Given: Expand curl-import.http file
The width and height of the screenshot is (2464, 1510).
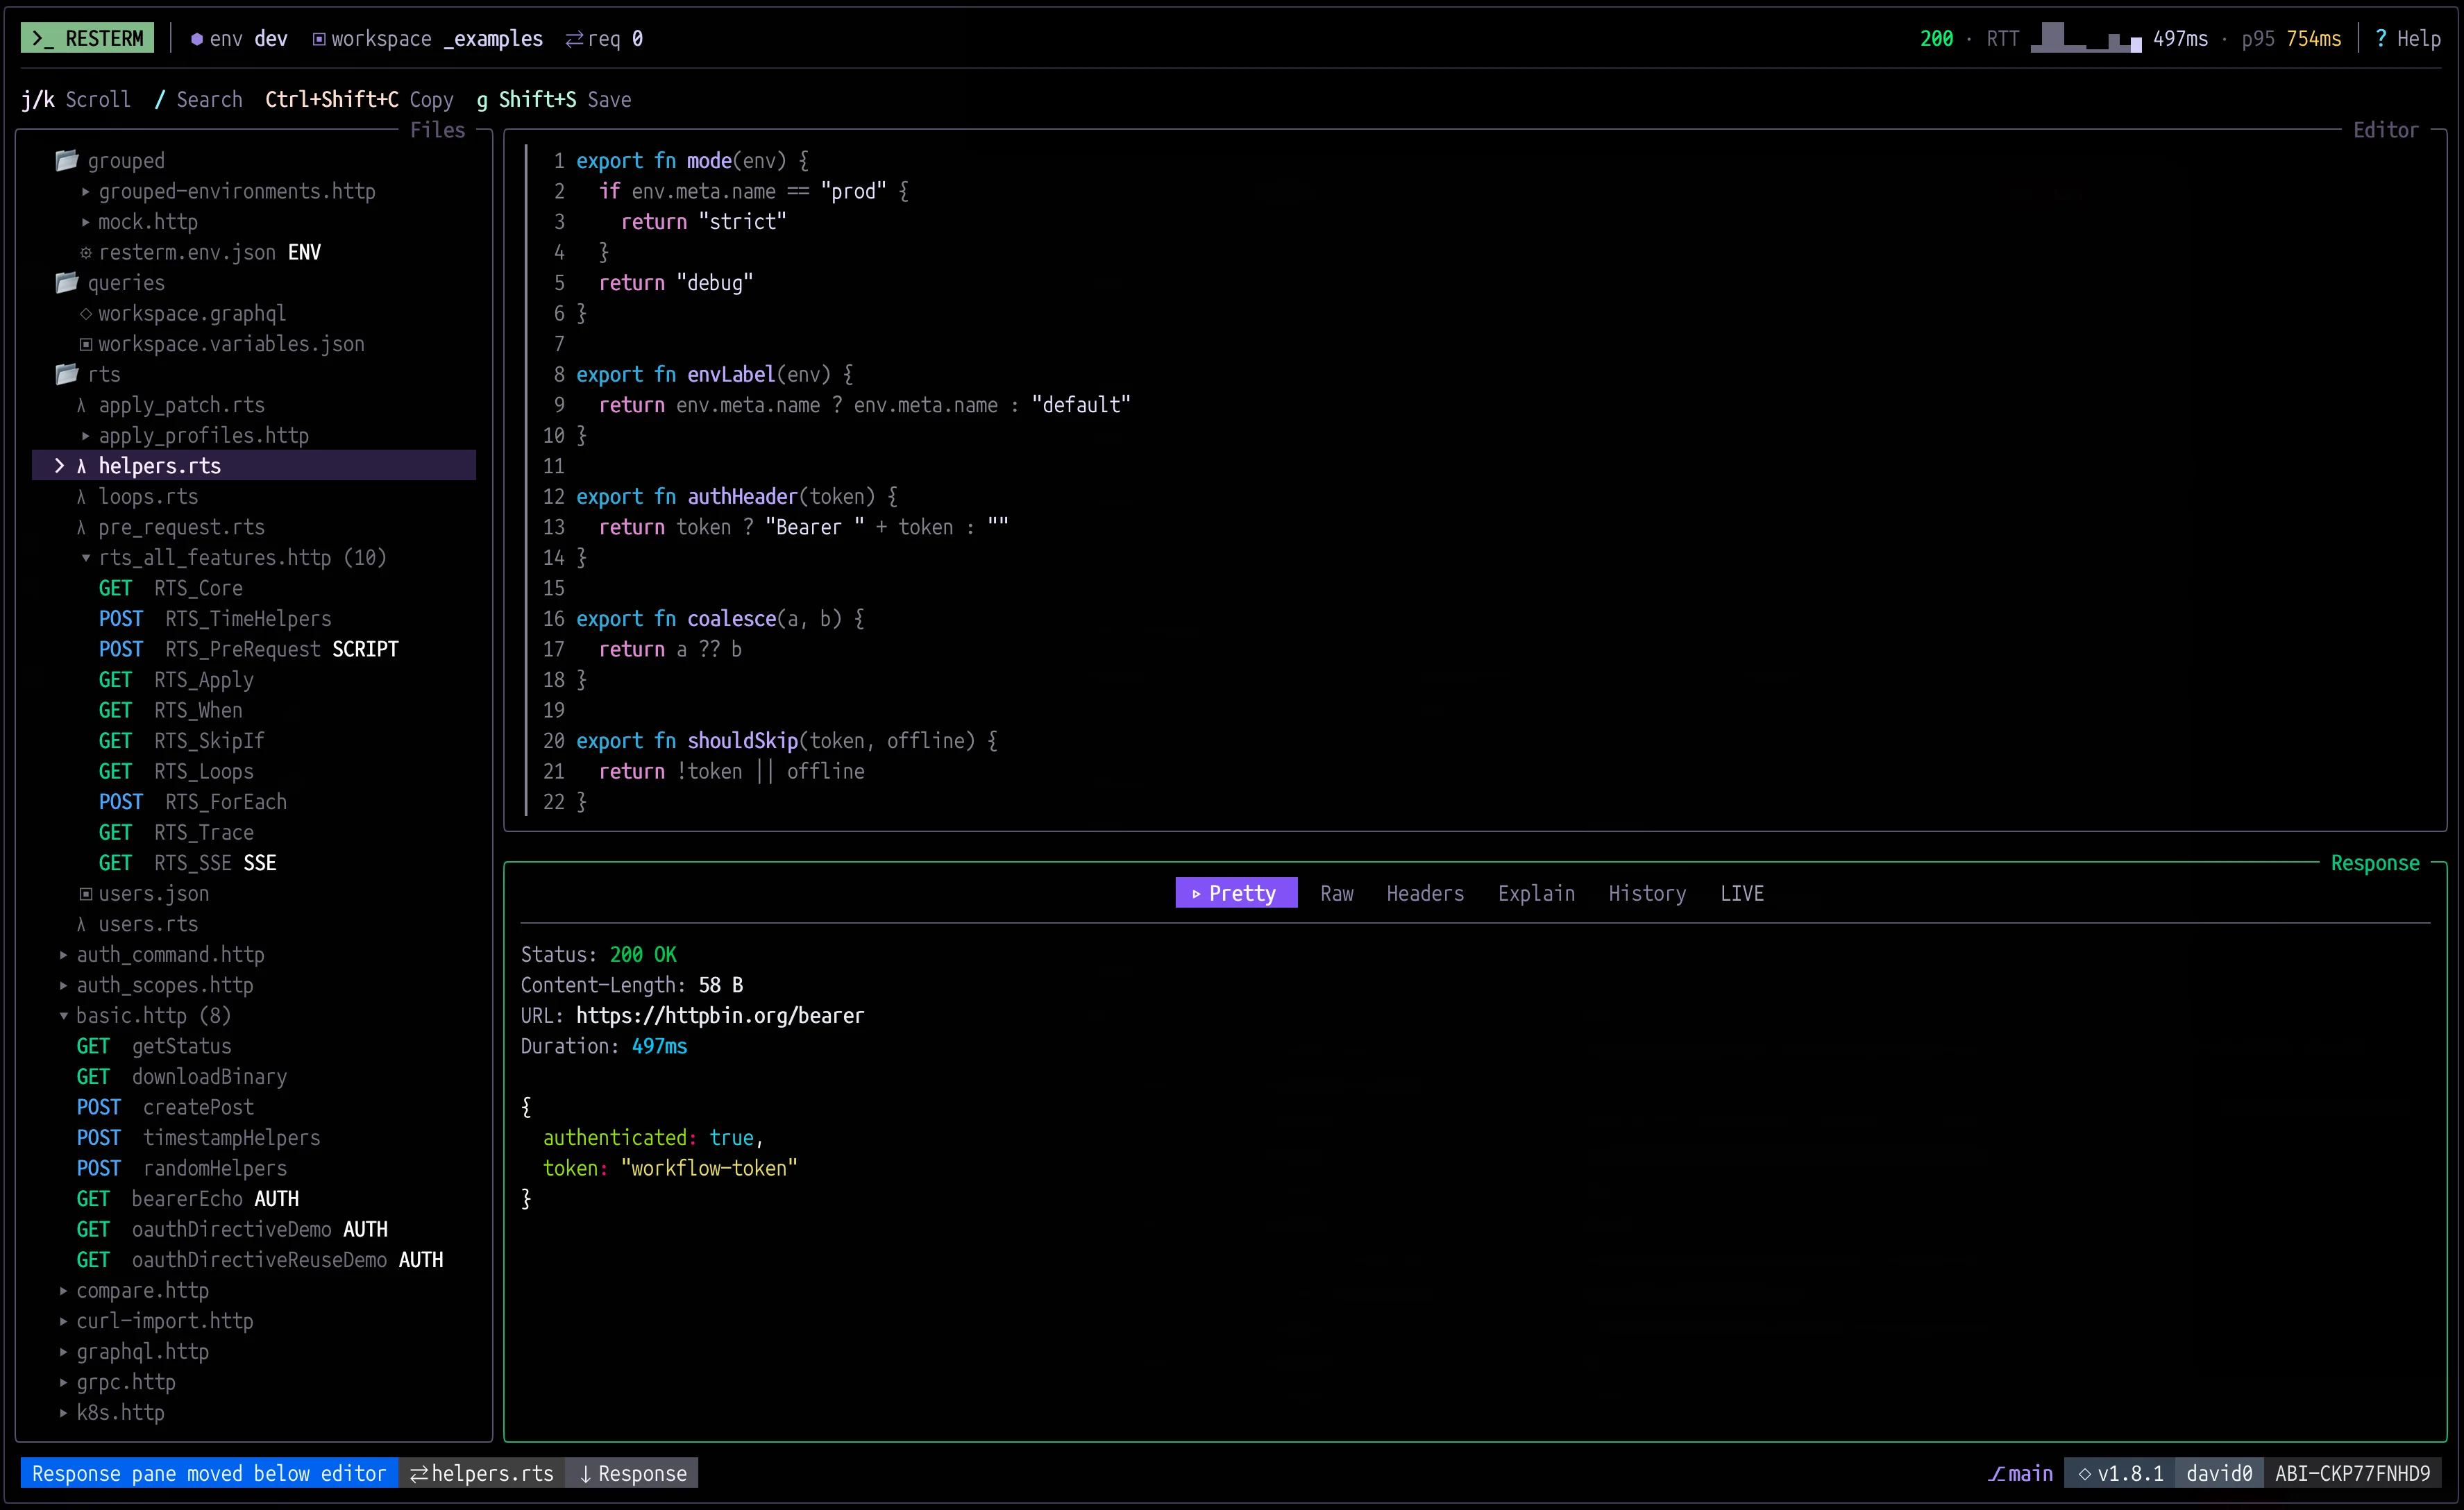Looking at the screenshot, I should click(64, 1321).
